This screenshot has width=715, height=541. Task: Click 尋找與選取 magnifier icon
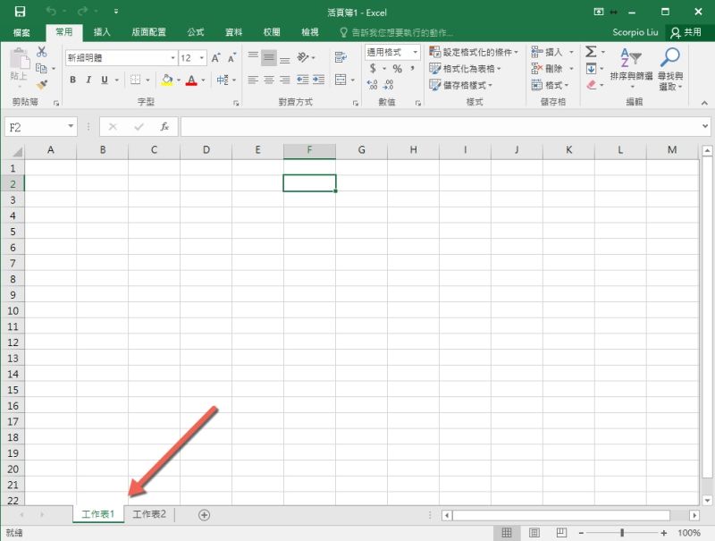point(669,69)
